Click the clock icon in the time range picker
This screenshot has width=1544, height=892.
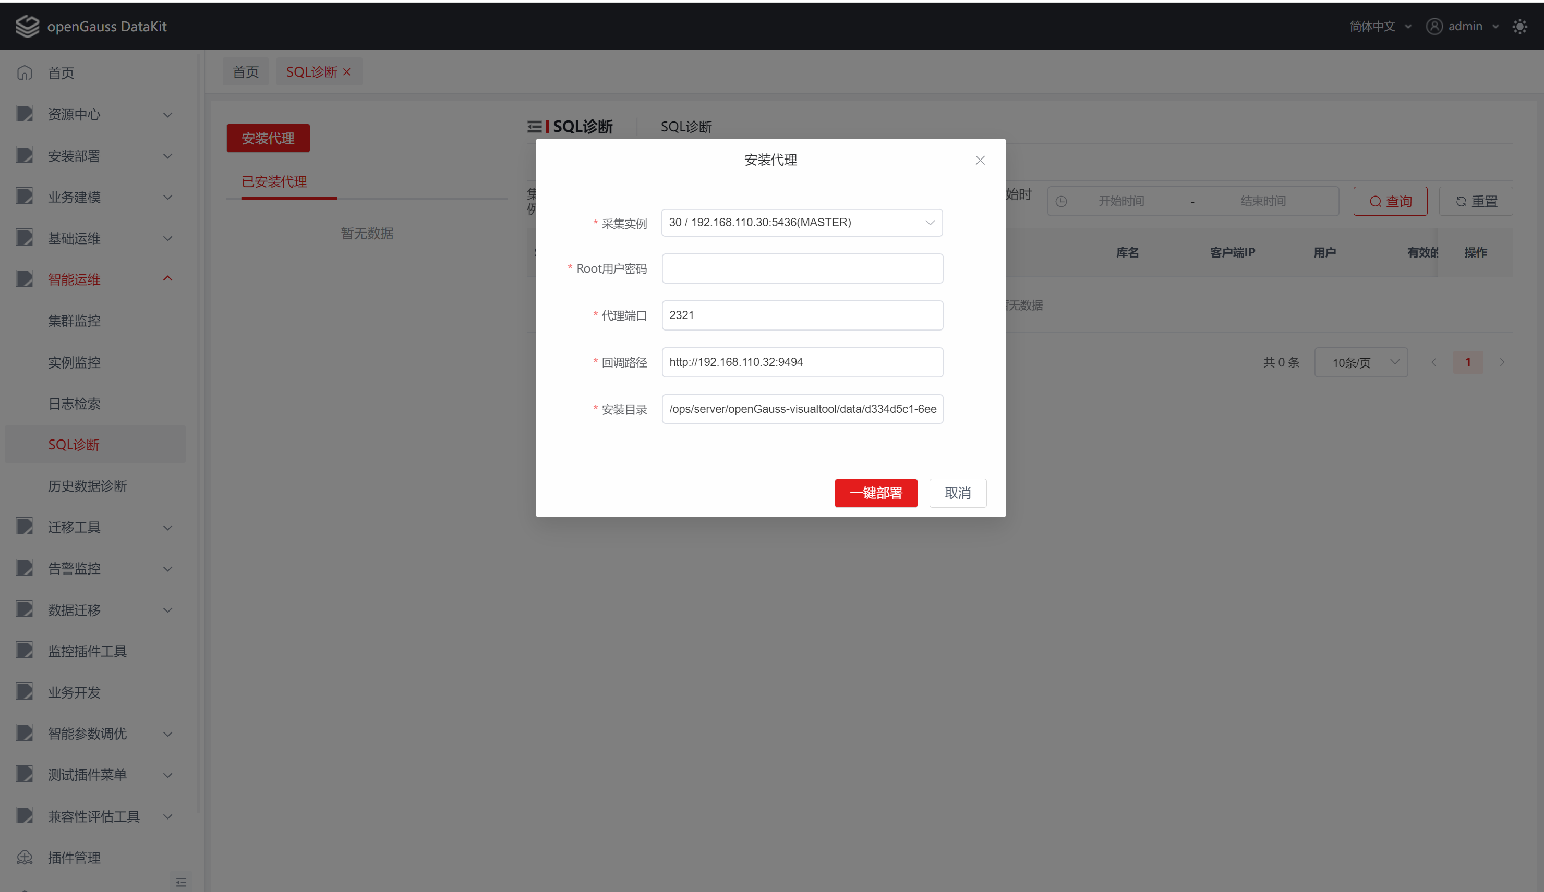click(1061, 201)
